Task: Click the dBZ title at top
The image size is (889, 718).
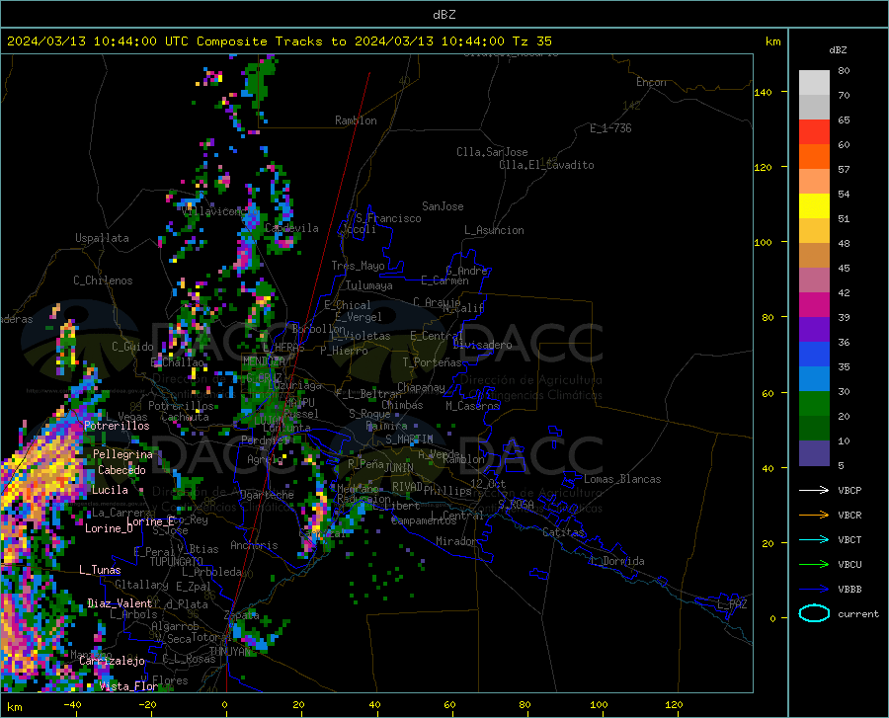Action: 444,15
